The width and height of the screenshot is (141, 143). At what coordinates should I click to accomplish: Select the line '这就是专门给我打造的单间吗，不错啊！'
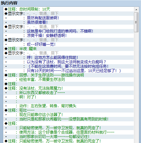pyautogui.click(x=68, y=31)
